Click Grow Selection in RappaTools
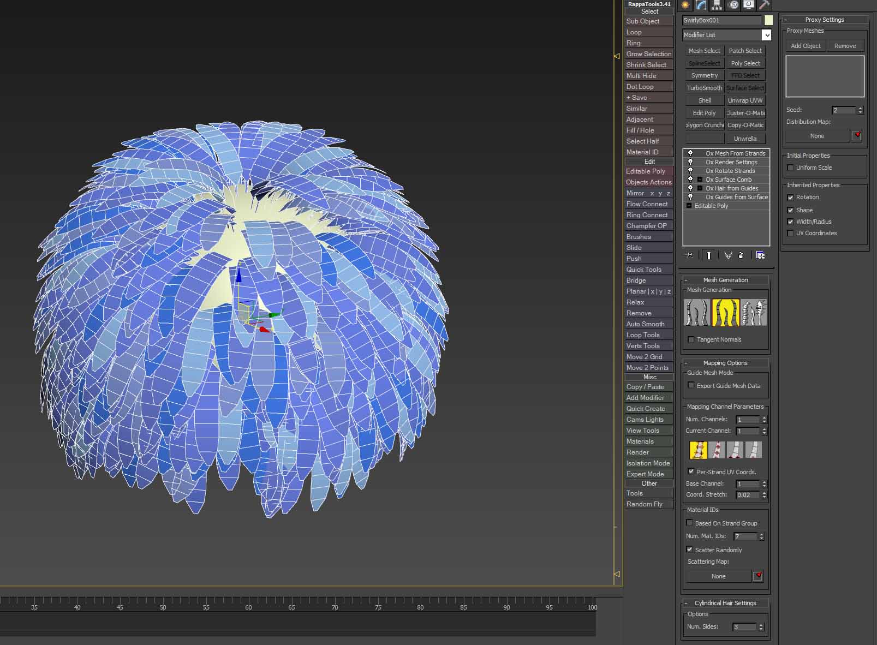Screen dimensions: 877x645 pyautogui.click(x=648, y=54)
